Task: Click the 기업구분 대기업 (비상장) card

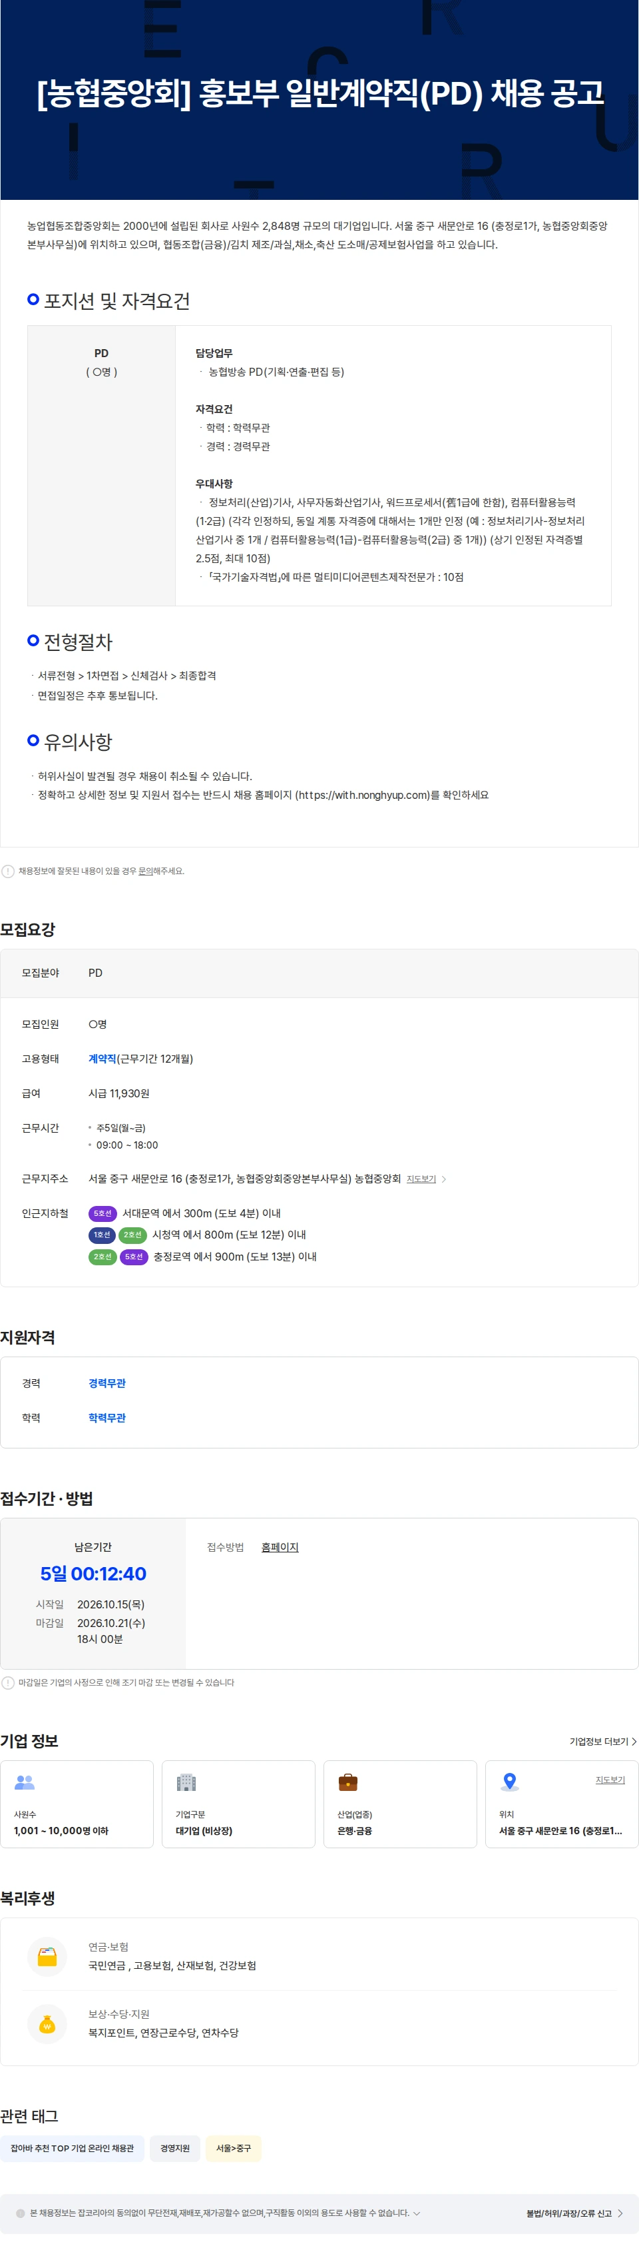Action: 239,1804
